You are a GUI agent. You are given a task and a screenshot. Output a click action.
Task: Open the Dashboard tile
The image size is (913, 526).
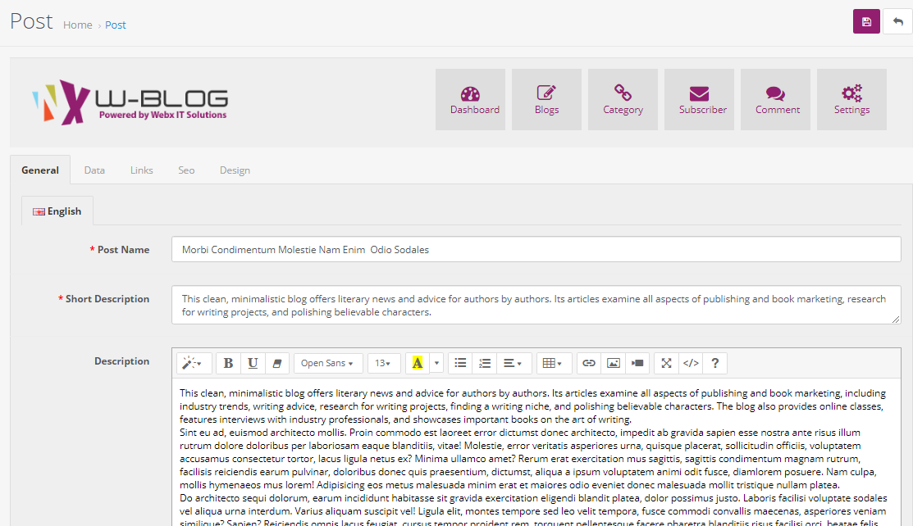[471, 99]
